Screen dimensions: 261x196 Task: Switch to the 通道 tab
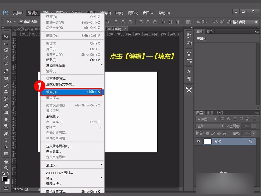(x=209, y=113)
